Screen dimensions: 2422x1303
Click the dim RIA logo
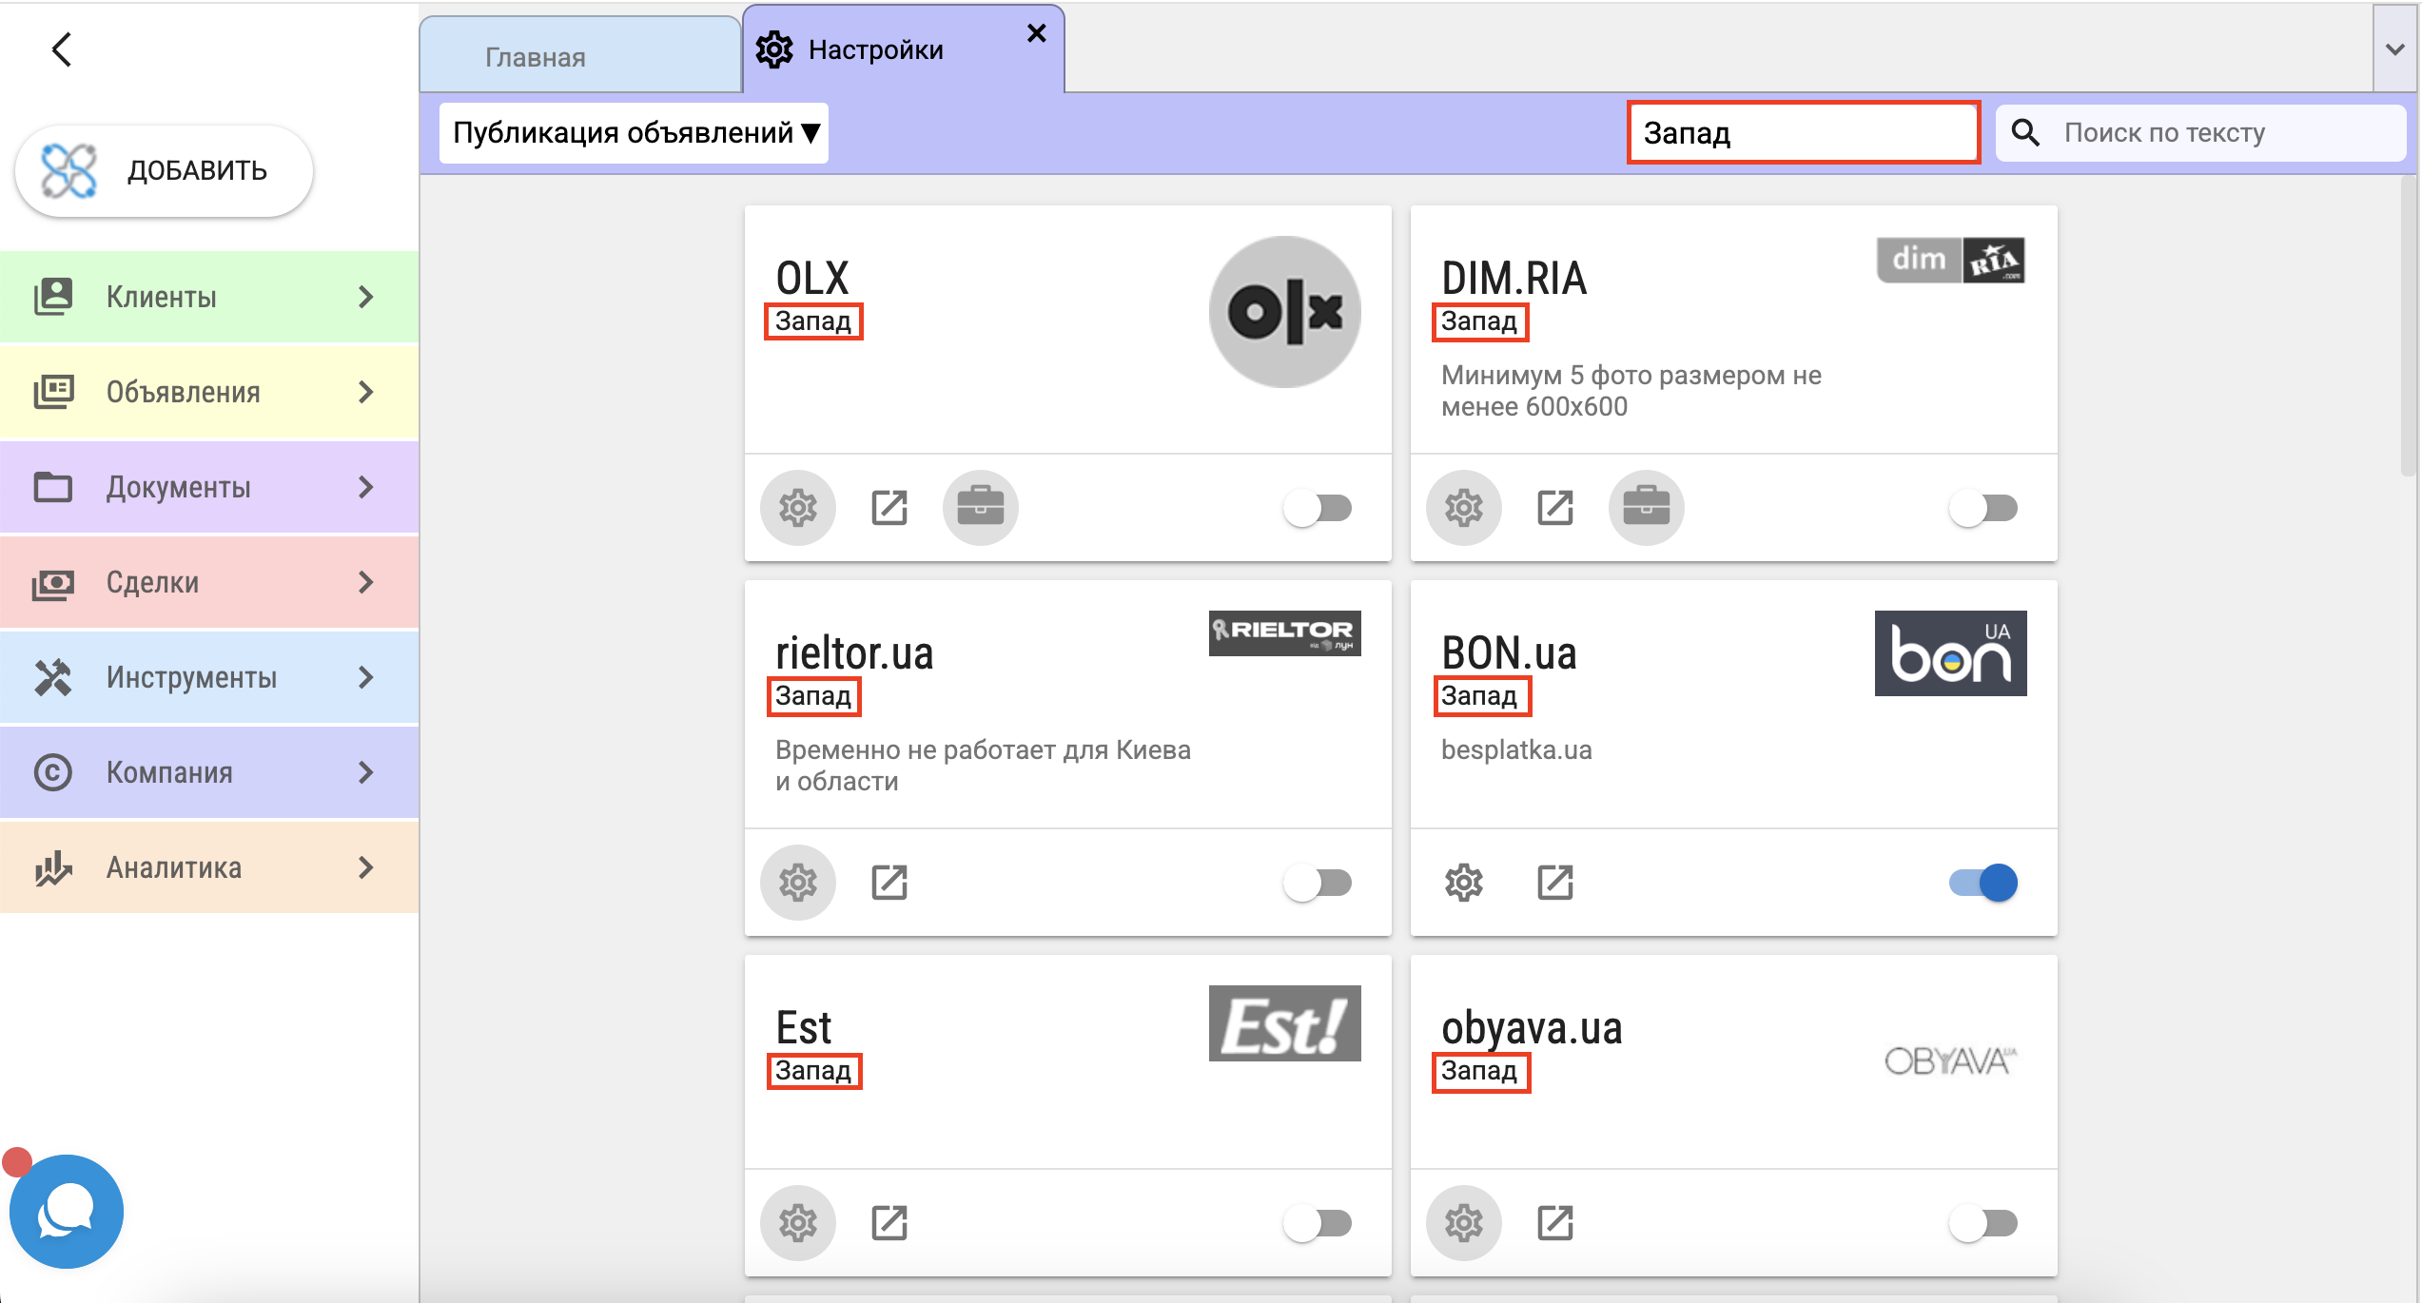(x=1950, y=260)
